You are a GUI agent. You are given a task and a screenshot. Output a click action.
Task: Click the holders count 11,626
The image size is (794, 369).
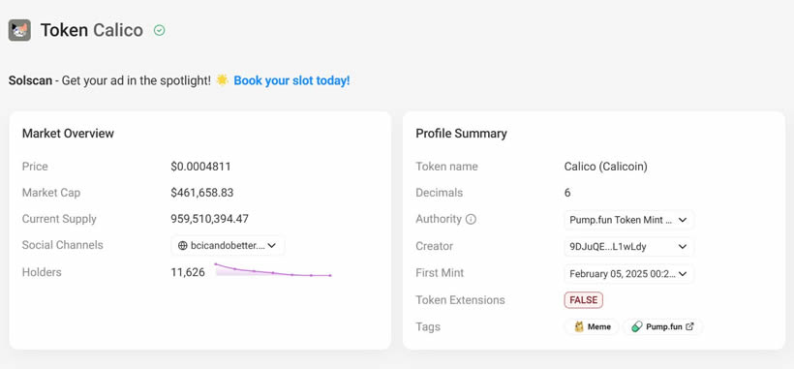[188, 272]
